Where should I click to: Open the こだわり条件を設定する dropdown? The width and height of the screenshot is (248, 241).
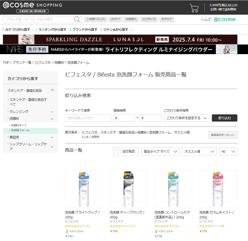(187, 118)
